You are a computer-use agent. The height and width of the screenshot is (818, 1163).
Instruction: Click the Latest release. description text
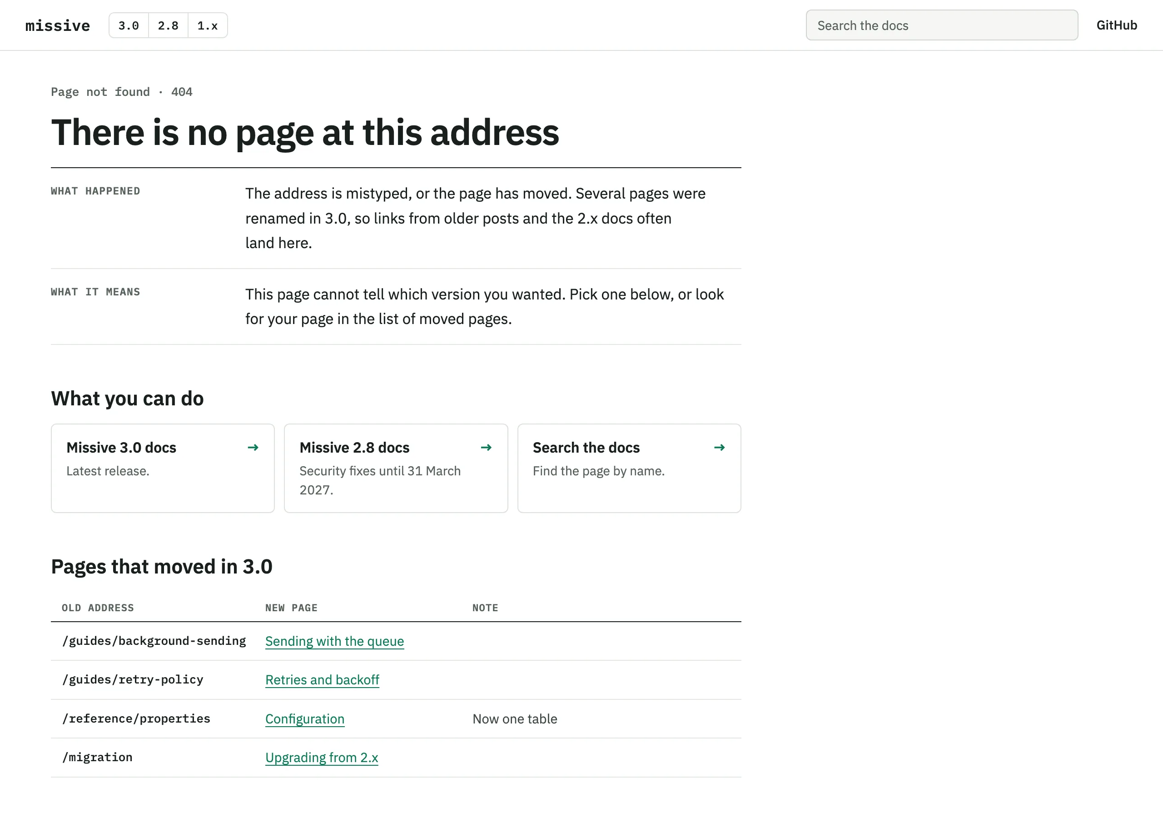pyautogui.click(x=108, y=471)
